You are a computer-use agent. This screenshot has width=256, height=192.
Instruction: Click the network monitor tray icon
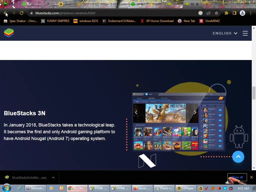pos(225,188)
